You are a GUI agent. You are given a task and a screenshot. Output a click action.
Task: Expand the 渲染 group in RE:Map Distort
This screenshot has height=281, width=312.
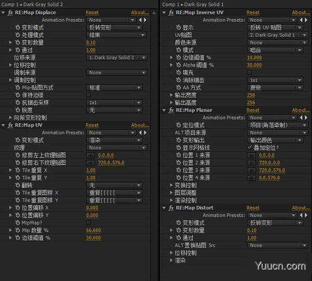[x=171, y=260]
